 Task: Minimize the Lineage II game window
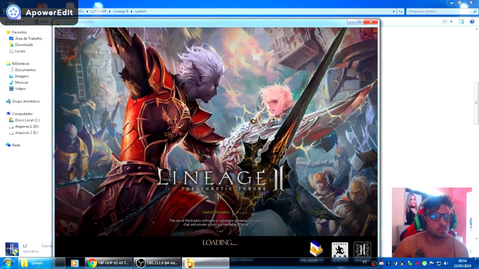pyautogui.click(x=351, y=22)
